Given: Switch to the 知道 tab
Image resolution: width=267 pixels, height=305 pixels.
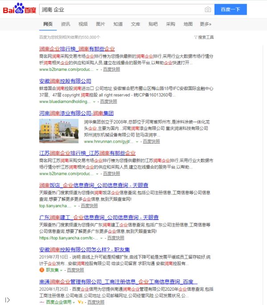Looking at the screenshot, I should [118, 24].
